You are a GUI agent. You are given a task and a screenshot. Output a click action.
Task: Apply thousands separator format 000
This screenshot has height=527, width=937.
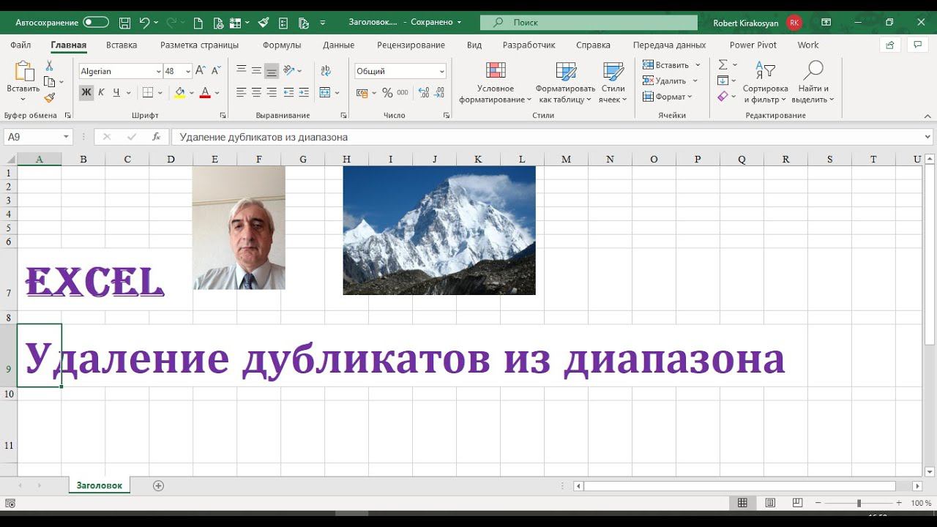403,93
